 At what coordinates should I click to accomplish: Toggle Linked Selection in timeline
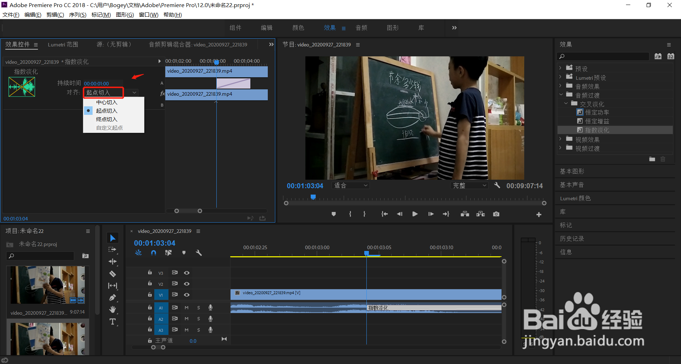pos(168,253)
